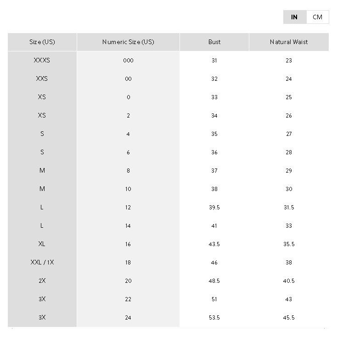Click numeric size 00 cell

(x=128, y=79)
